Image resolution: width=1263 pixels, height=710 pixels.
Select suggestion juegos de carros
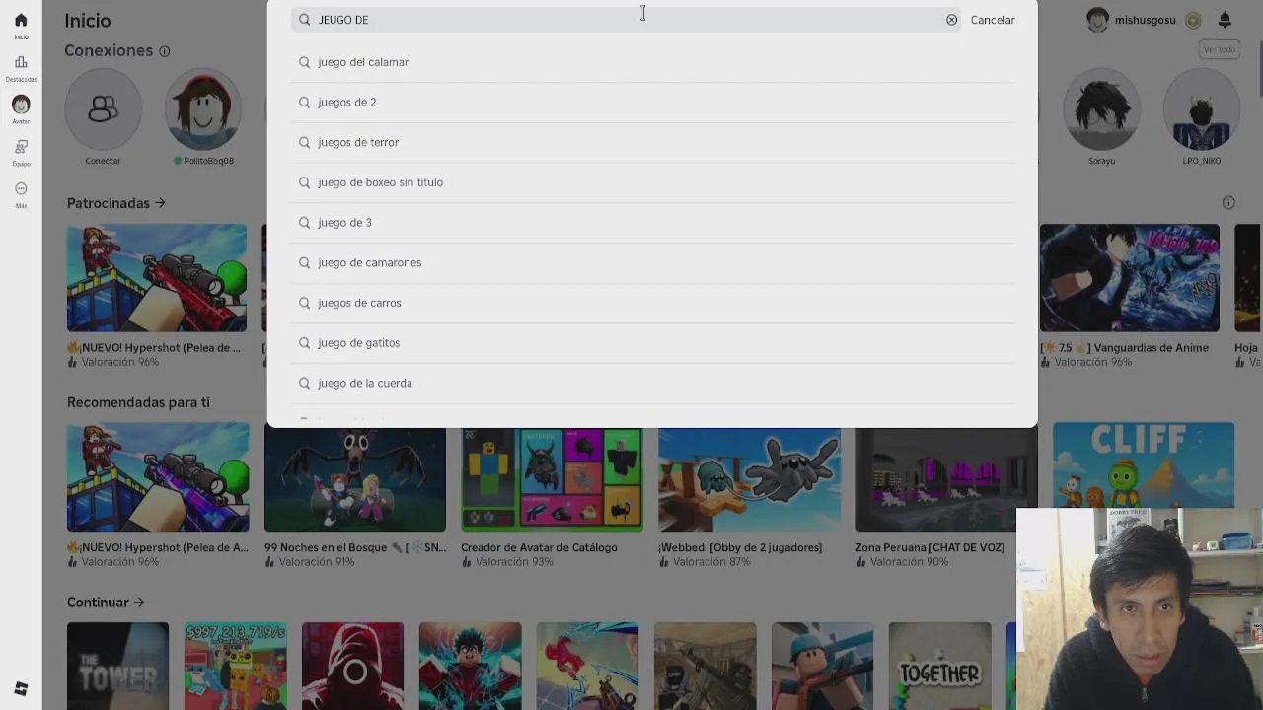click(x=652, y=303)
